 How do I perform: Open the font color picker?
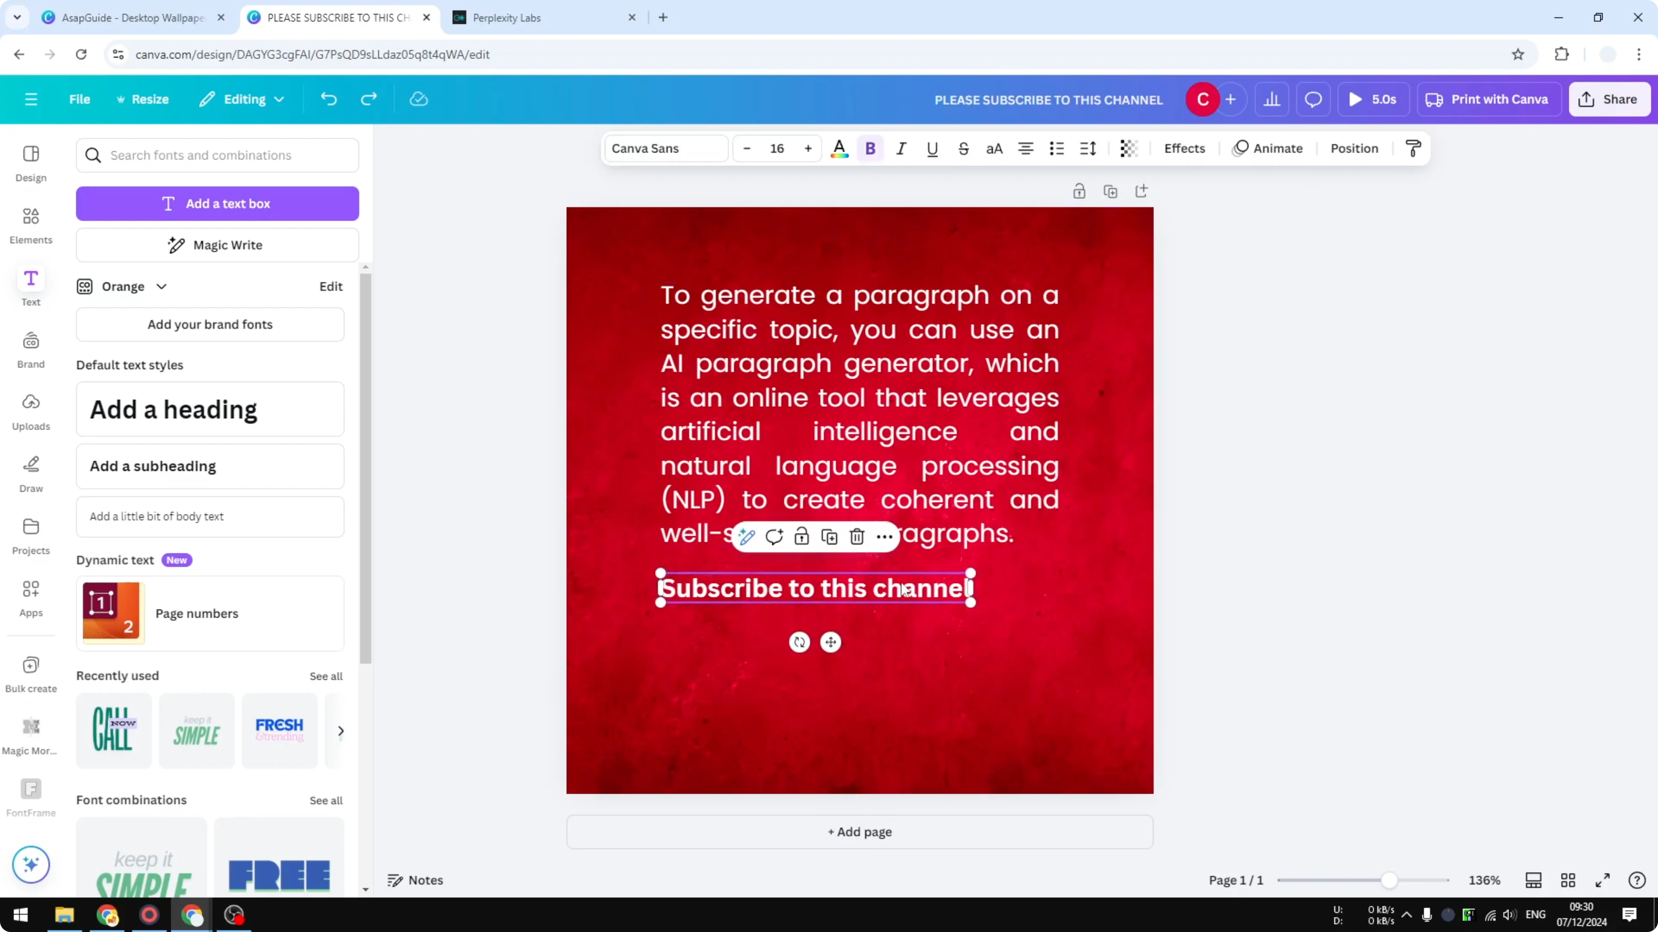839,149
